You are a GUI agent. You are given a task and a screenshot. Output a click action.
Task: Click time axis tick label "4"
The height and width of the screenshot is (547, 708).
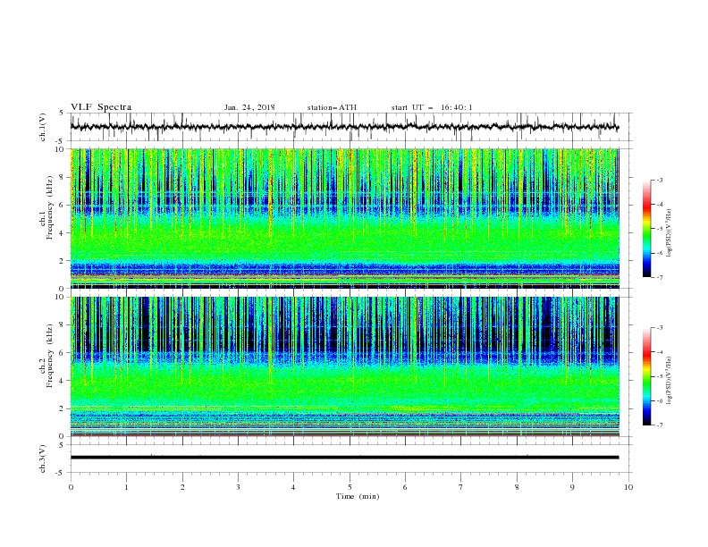[293, 487]
